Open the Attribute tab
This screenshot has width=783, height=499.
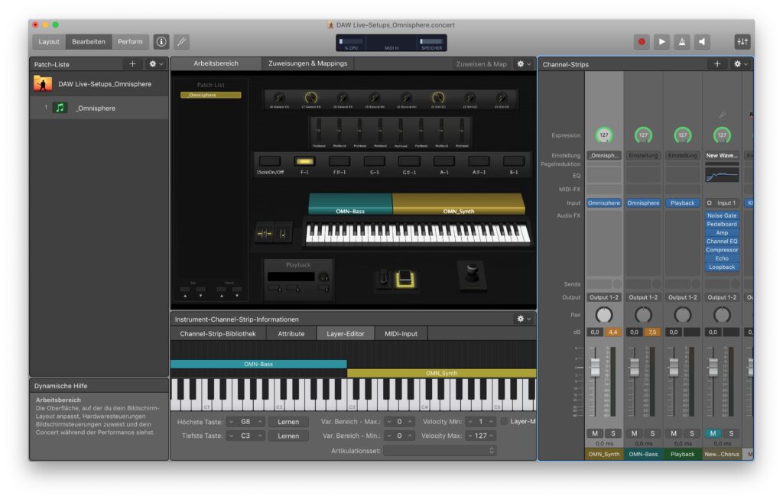(x=291, y=333)
